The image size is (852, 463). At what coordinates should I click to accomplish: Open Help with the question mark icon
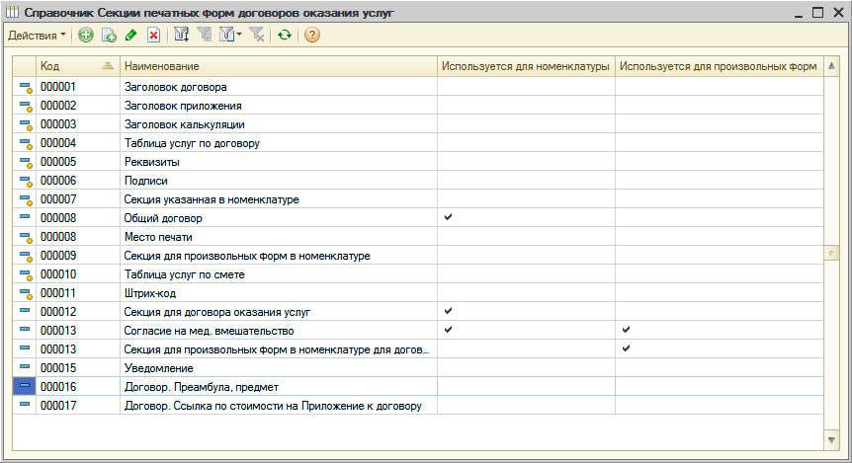coord(312,36)
